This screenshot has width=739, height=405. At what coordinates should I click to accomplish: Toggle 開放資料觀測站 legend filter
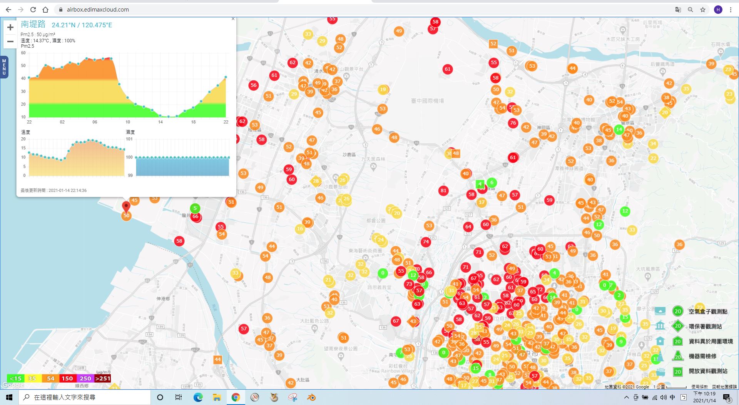coord(708,371)
